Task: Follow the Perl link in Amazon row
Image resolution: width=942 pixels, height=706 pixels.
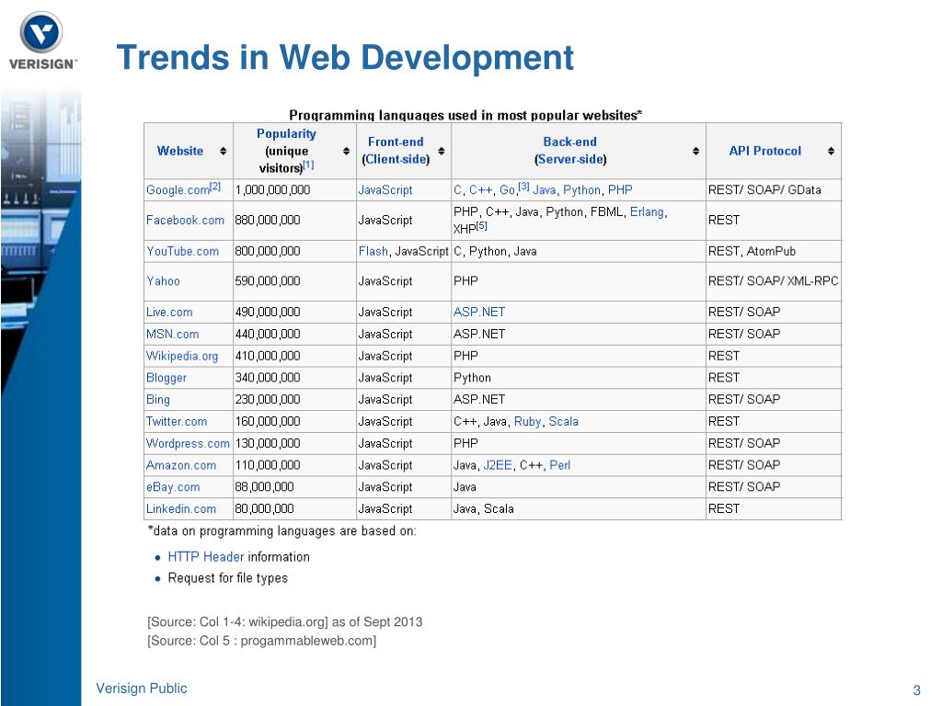Action: click(x=560, y=465)
